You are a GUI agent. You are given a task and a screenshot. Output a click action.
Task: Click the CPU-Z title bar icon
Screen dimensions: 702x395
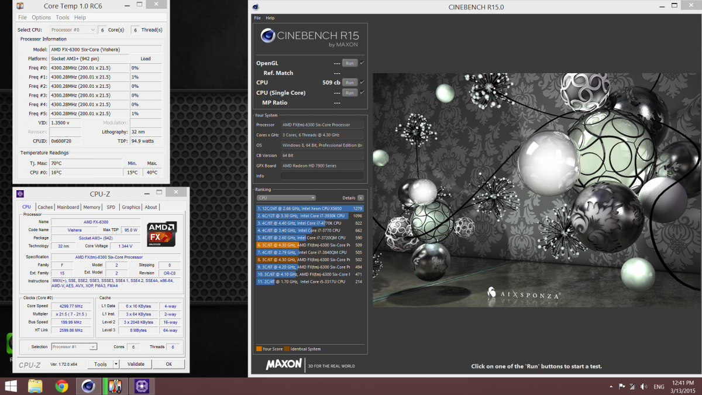tap(20, 193)
